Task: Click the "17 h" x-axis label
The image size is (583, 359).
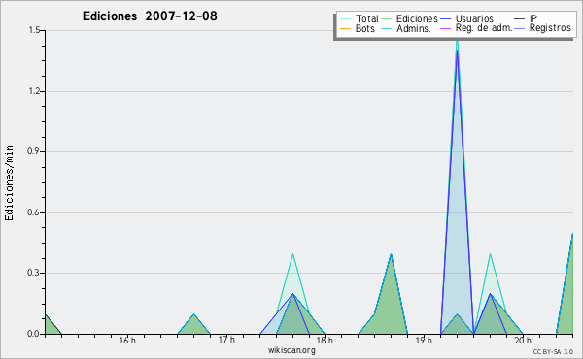Action: pos(226,340)
